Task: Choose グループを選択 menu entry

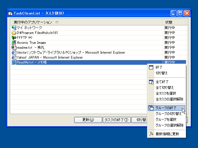Action: (x=167, y=120)
